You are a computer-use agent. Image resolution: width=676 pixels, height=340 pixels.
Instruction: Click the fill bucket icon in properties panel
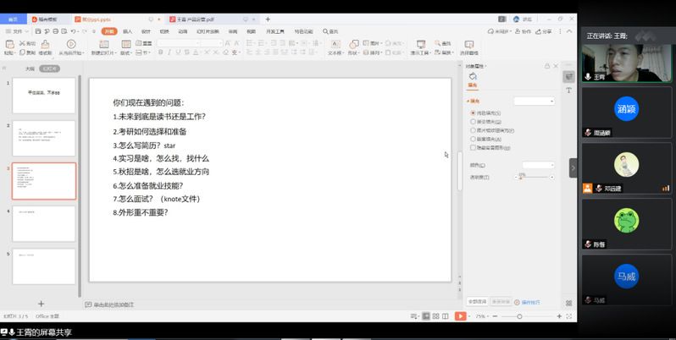coord(473,76)
